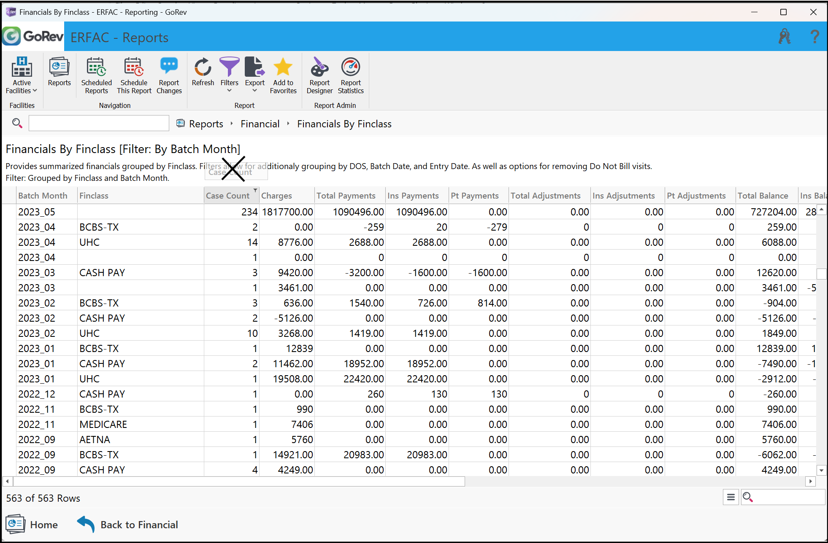Screen dimensions: 828x543
Task: Click the horizontal scrollbar thumb
Action: coord(239,481)
